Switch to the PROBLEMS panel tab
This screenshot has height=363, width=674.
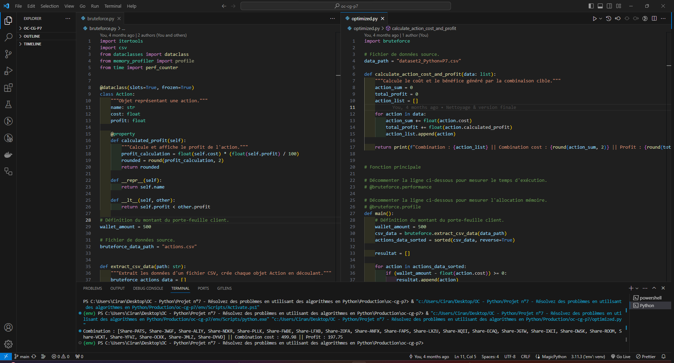pyautogui.click(x=93, y=288)
